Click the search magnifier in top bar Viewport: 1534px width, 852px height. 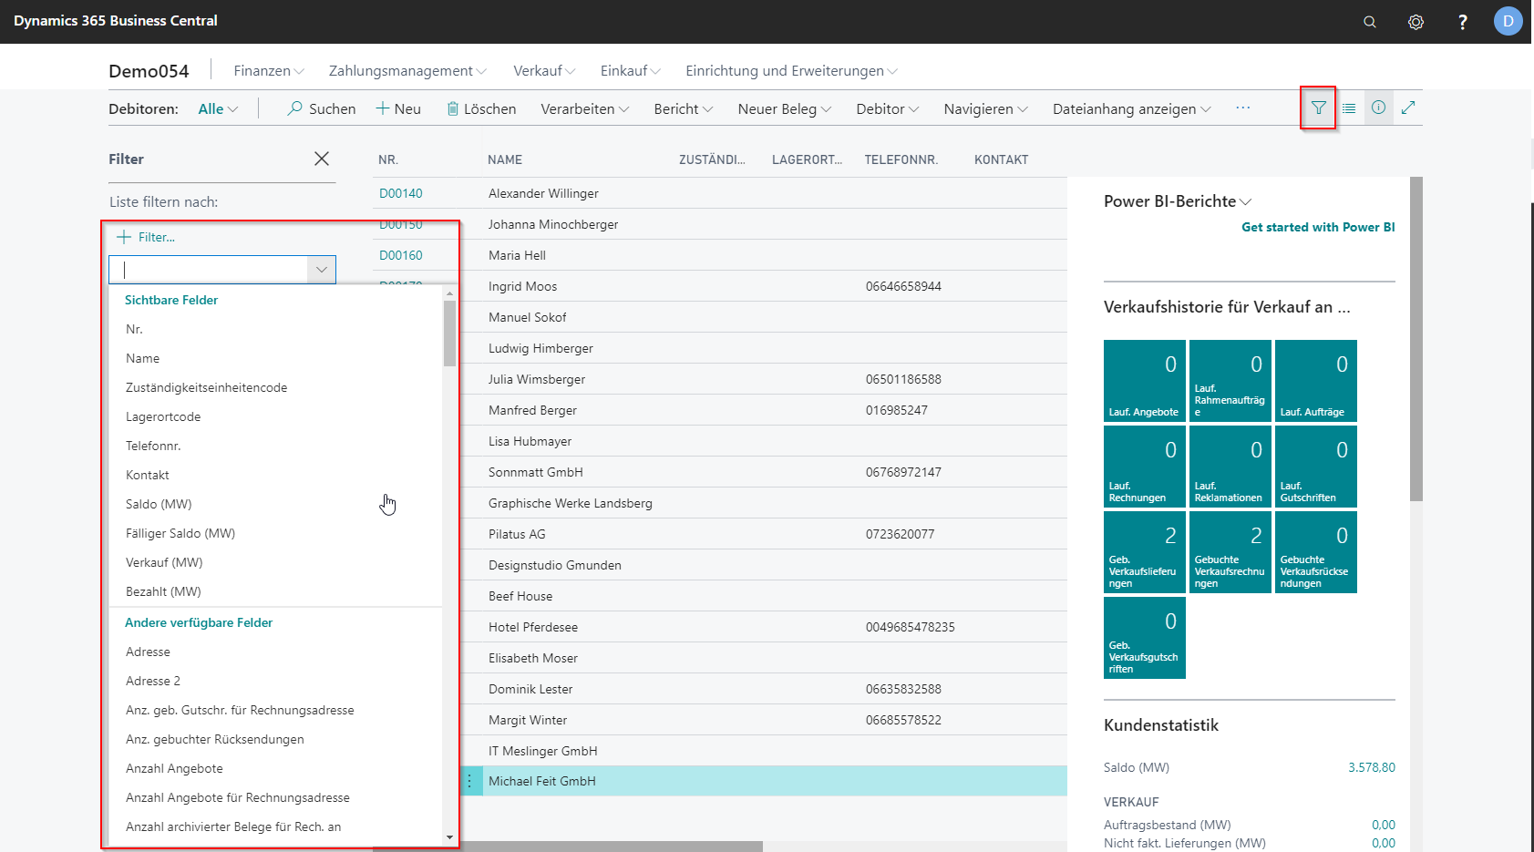click(x=1369, y=22)
